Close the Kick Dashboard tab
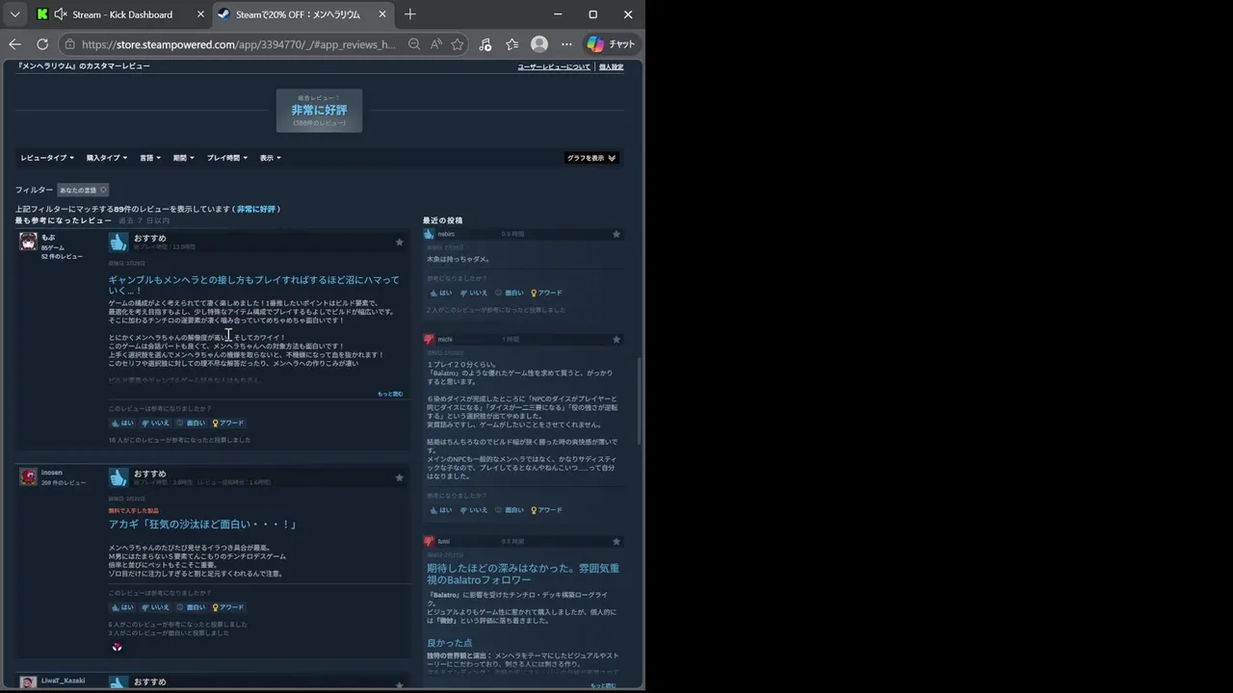This screenshot has width=1233, height=693. coord(200,14)
